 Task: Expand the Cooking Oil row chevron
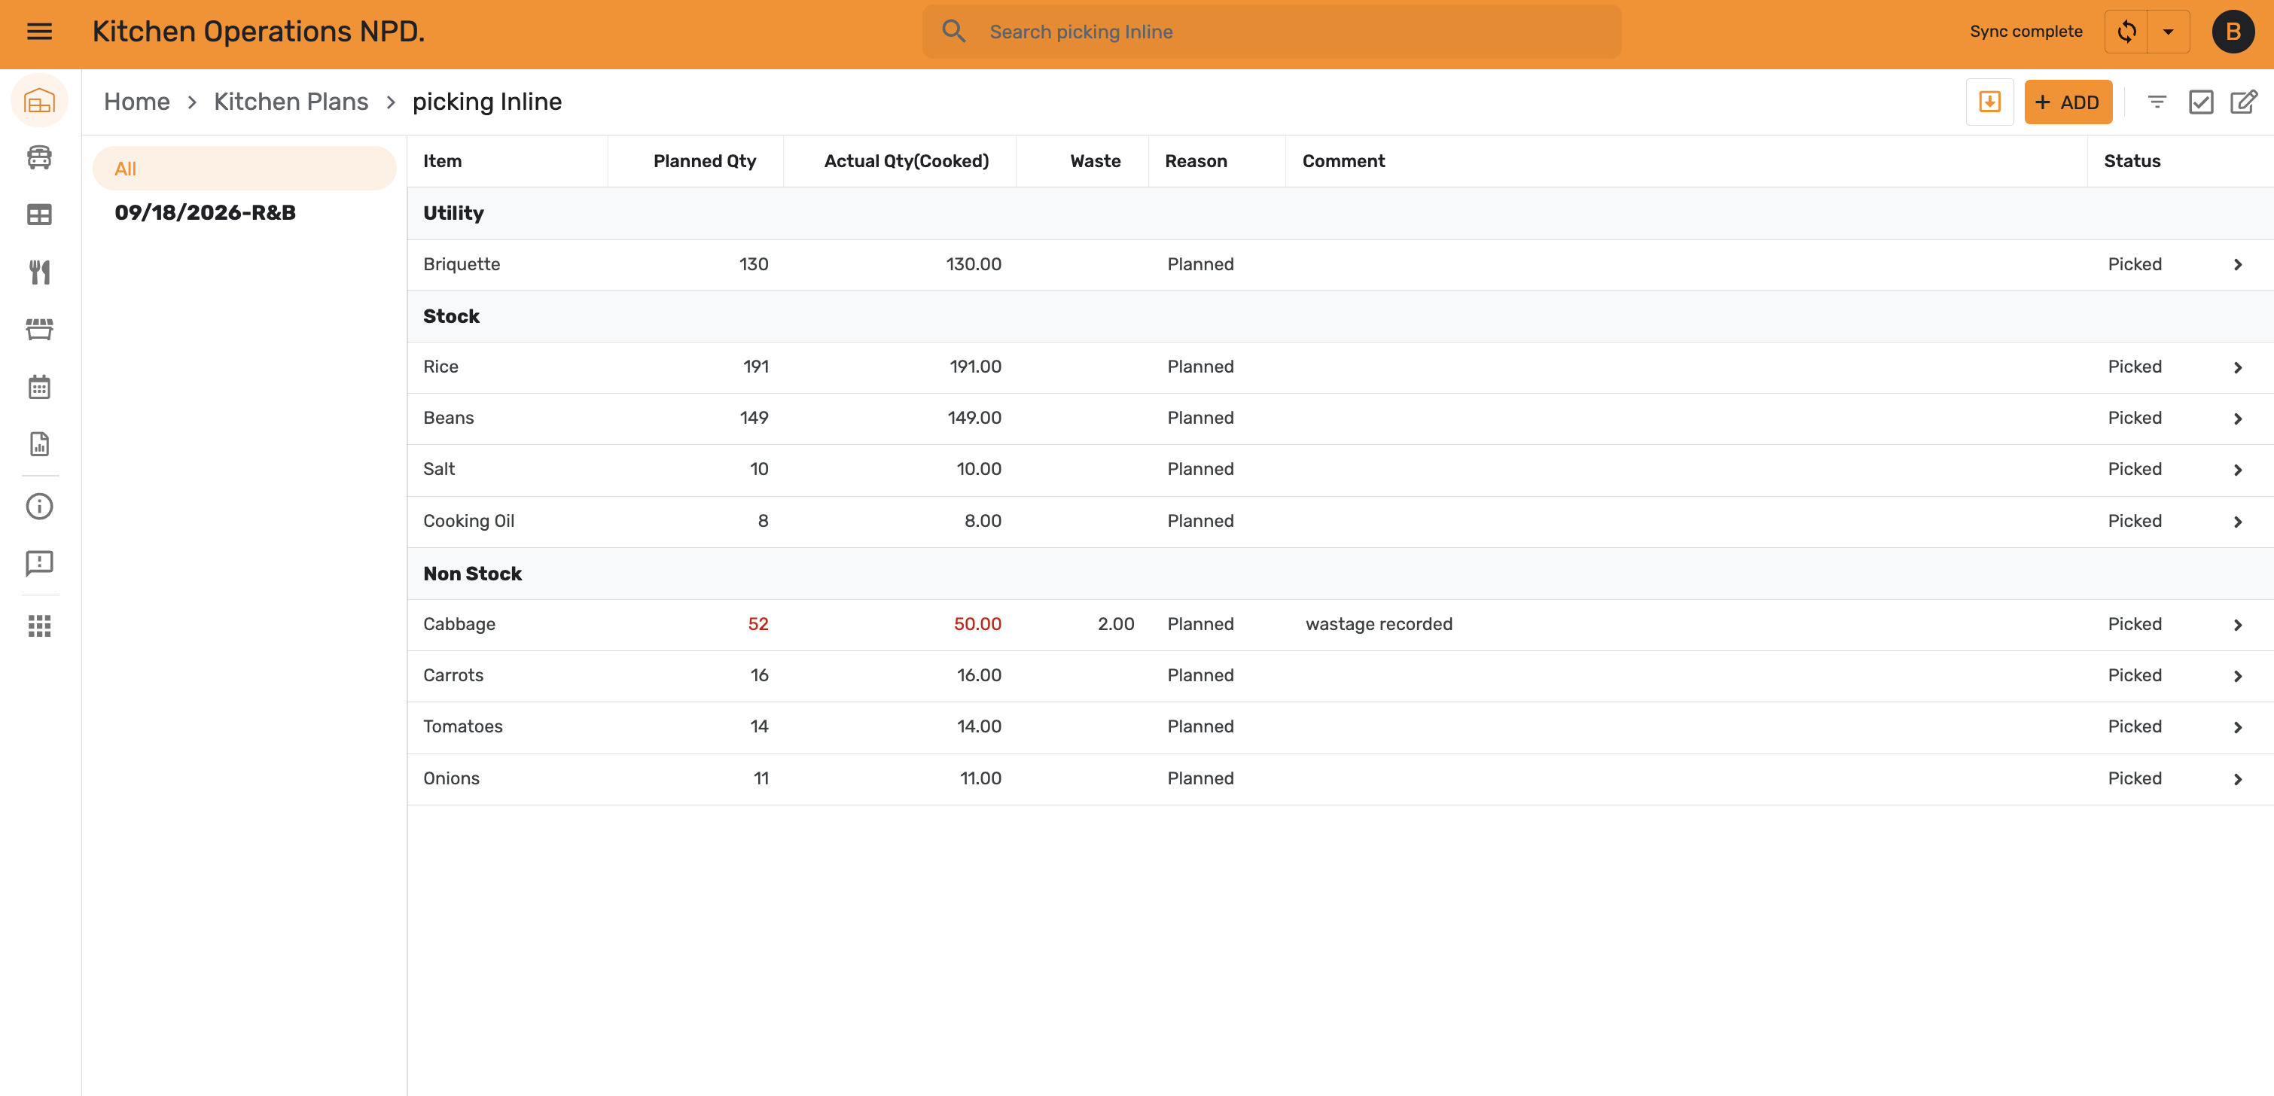[2238, 522]
